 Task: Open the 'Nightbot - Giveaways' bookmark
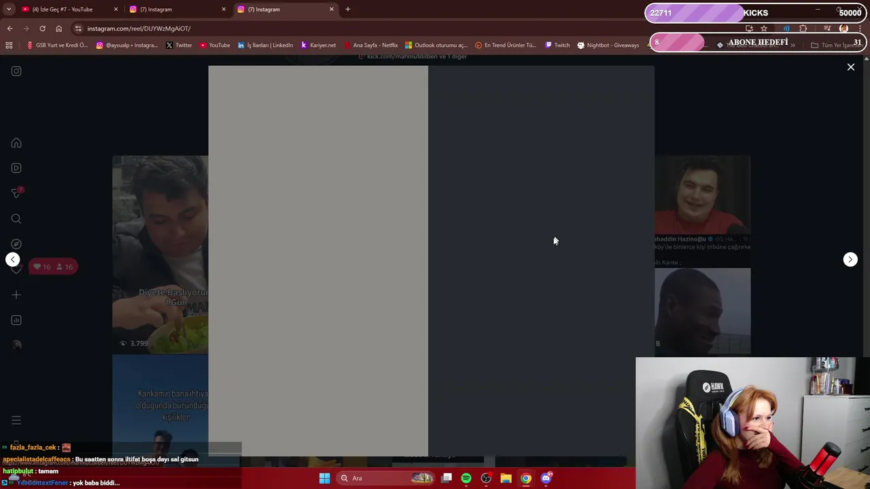[608, 46]
